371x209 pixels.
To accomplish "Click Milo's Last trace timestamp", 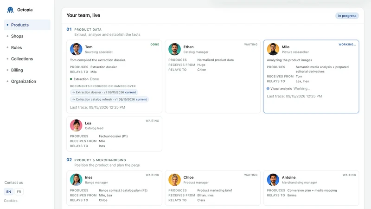I will [294, 96].
